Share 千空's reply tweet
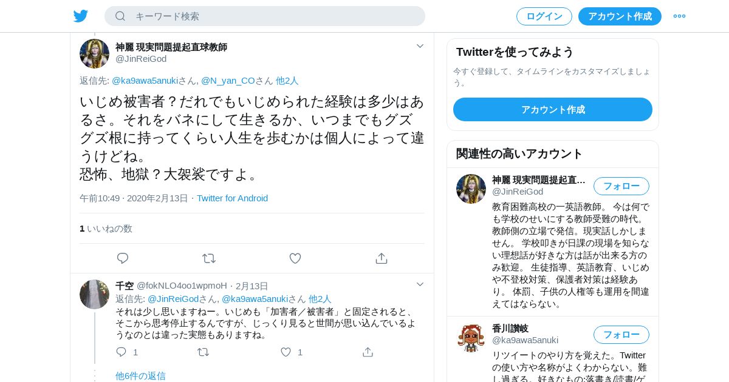The width and height of the screenshot is (729, 382). pyautogui.click(x=368, y=352)
